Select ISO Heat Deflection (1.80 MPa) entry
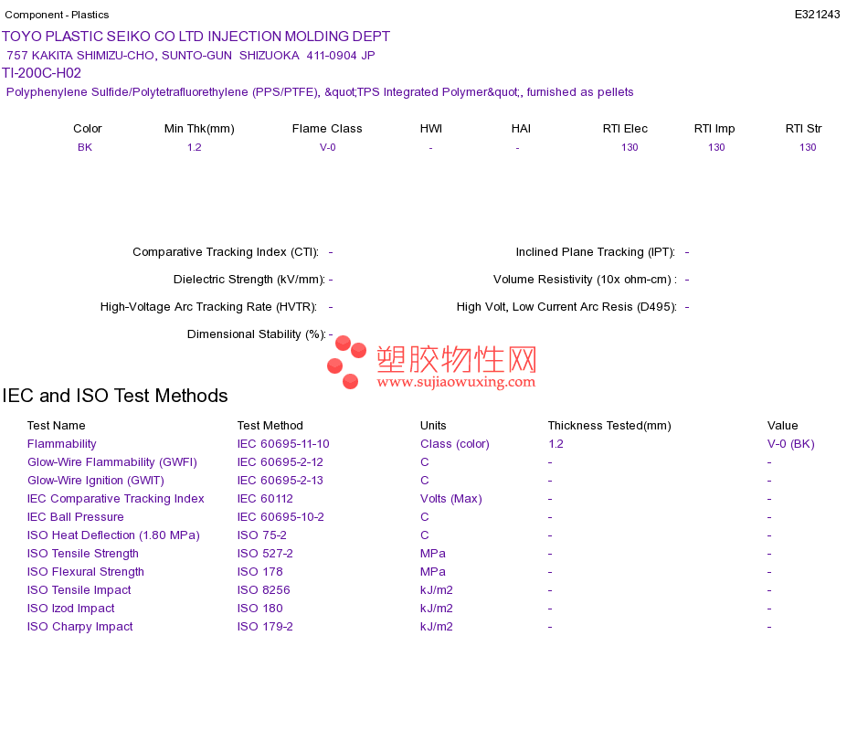 (x=113, y=535)
